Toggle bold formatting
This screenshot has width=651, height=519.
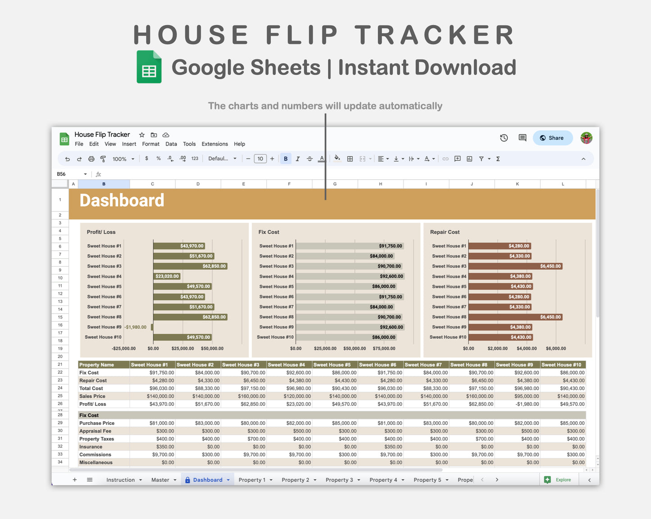[x=286, y=159]
